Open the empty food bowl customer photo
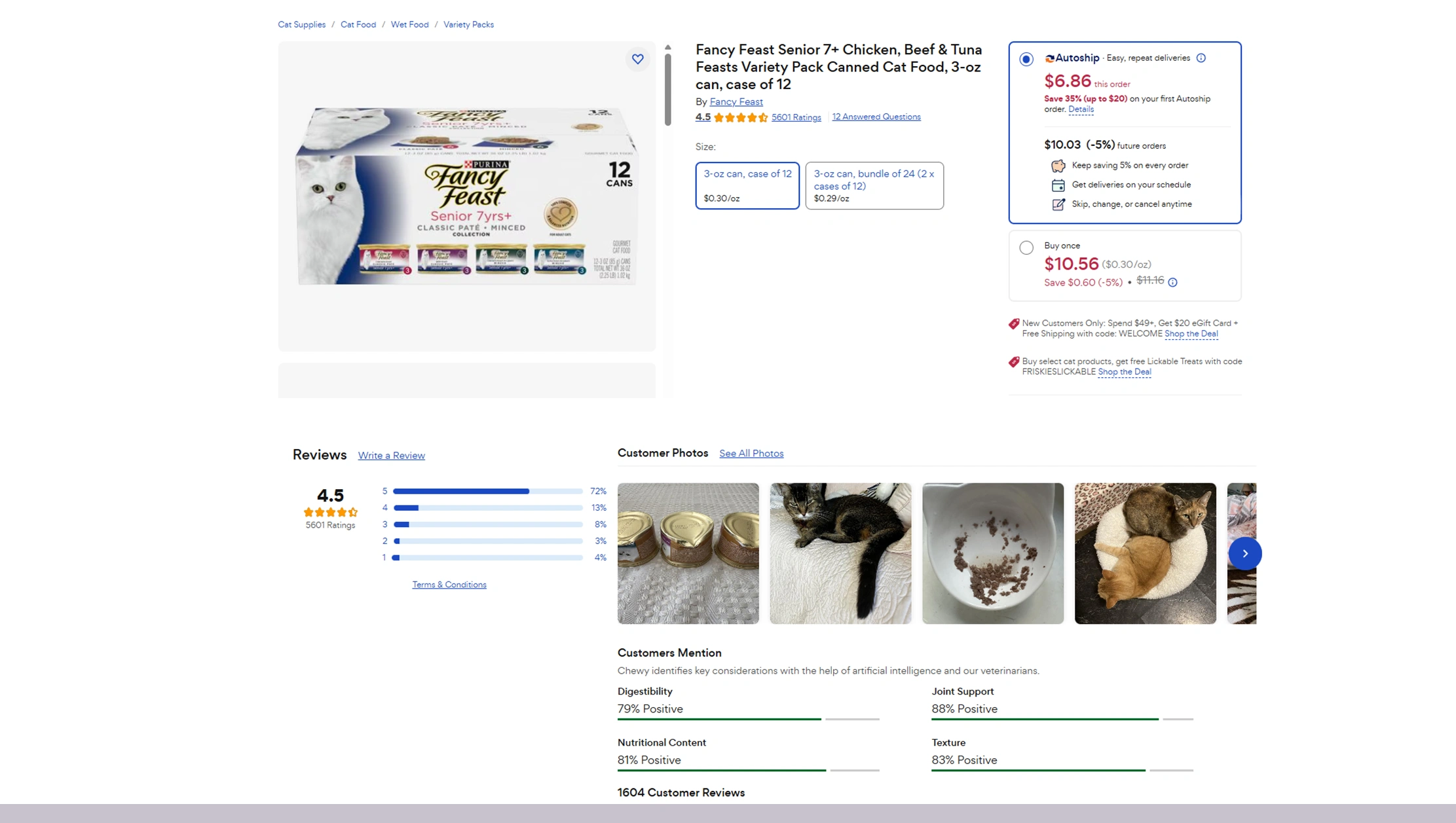The height and width of the screenshot is (823, 1456). (993, 553)
